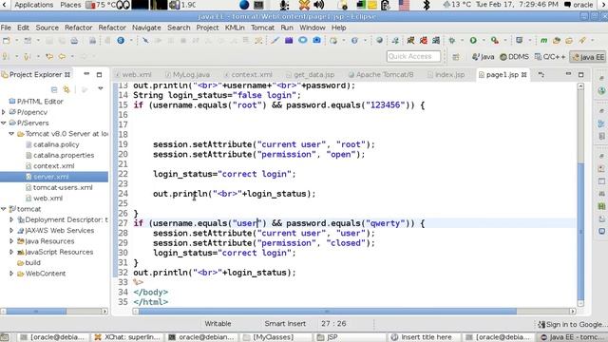Maximize the editor area

[x=580, y=74]
